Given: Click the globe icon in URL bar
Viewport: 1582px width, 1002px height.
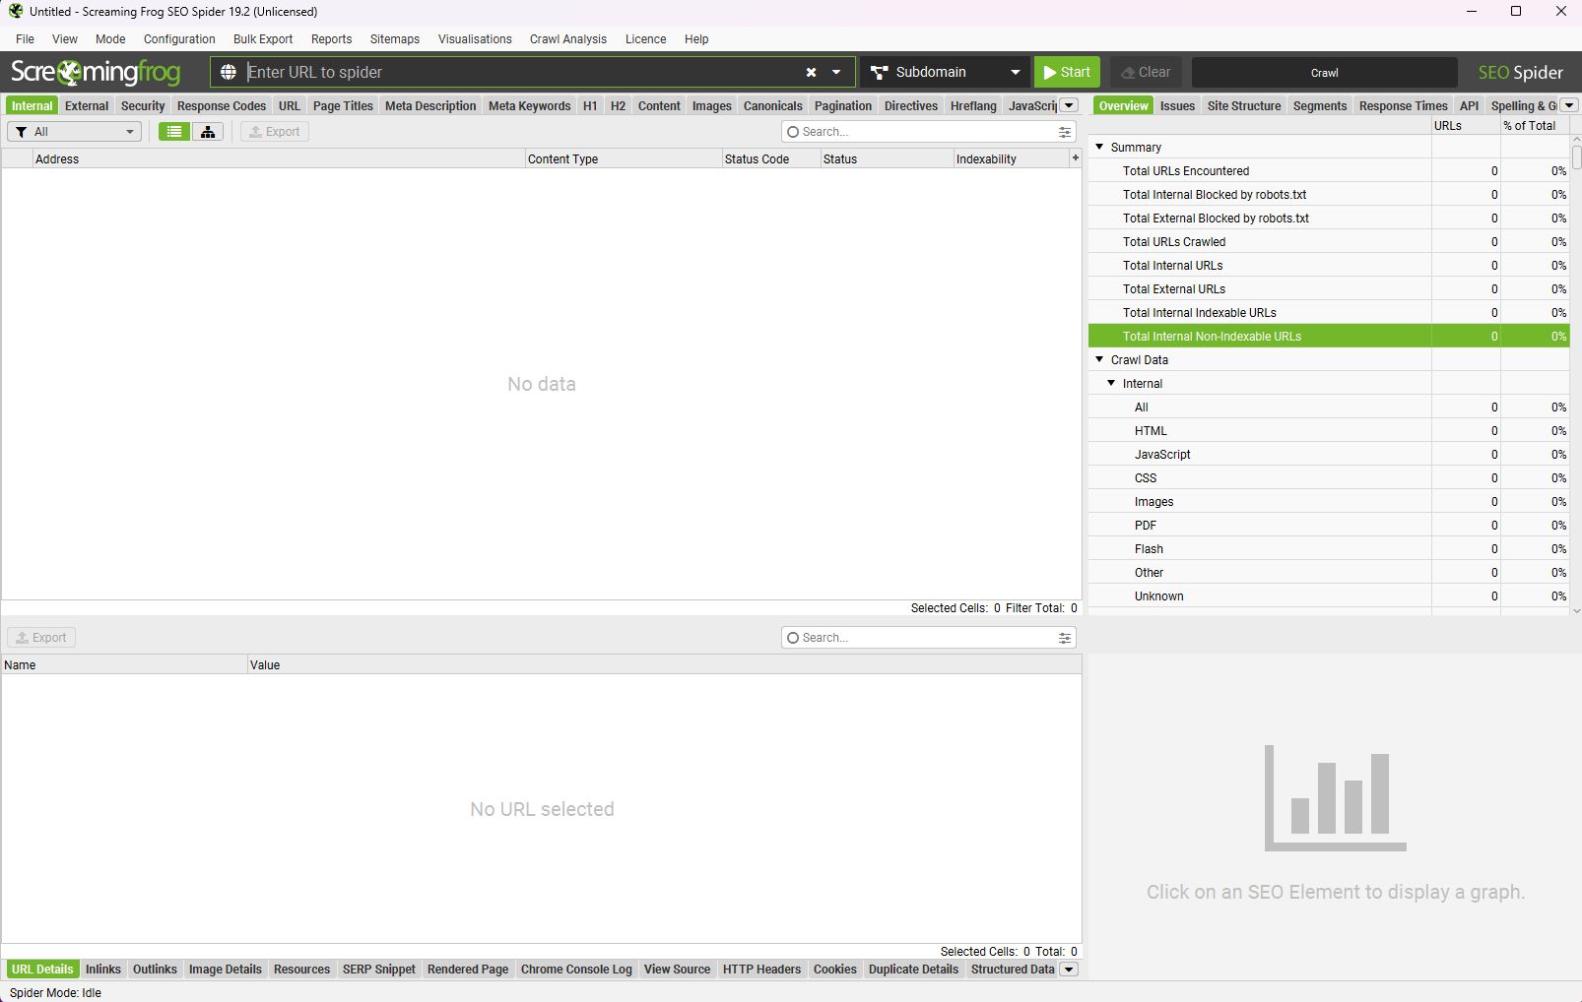Looking at the screenshot, I should tap(229, 72).
